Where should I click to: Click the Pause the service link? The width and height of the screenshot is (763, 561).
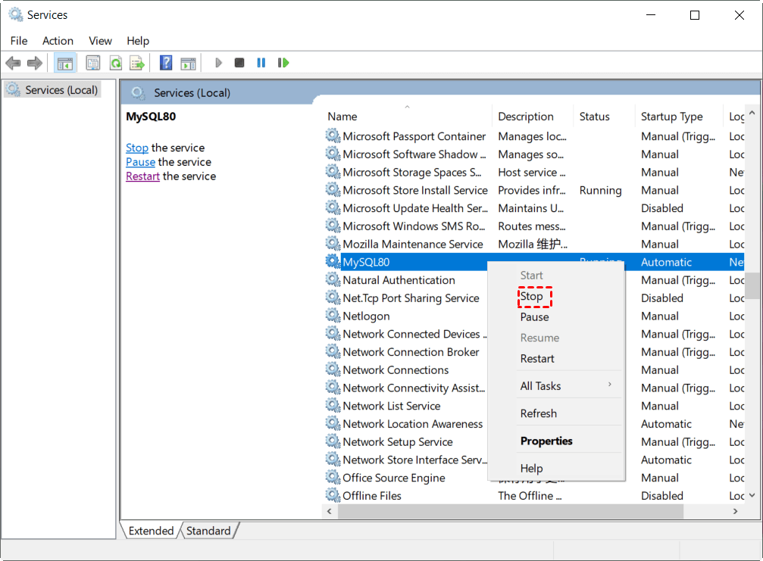140,162
